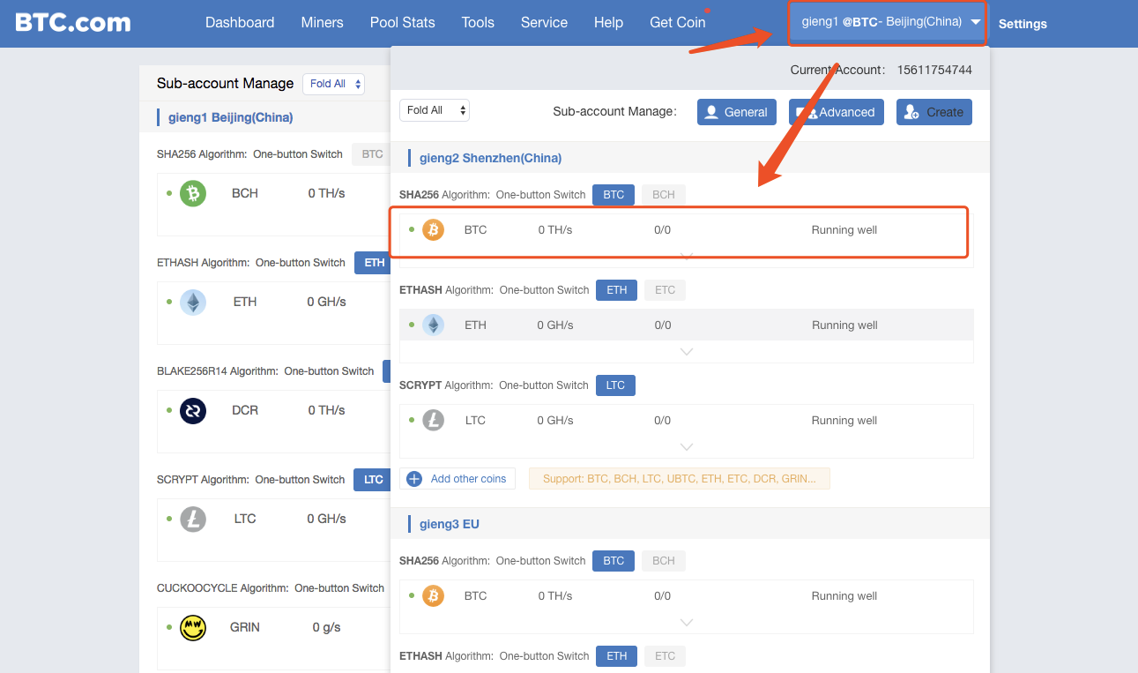Select gieng1 Beijing(China) heading in left panel
Image resolution: width=1138 pixels, height=673 pixels.
pyautogui.click(x=231, y=117)
